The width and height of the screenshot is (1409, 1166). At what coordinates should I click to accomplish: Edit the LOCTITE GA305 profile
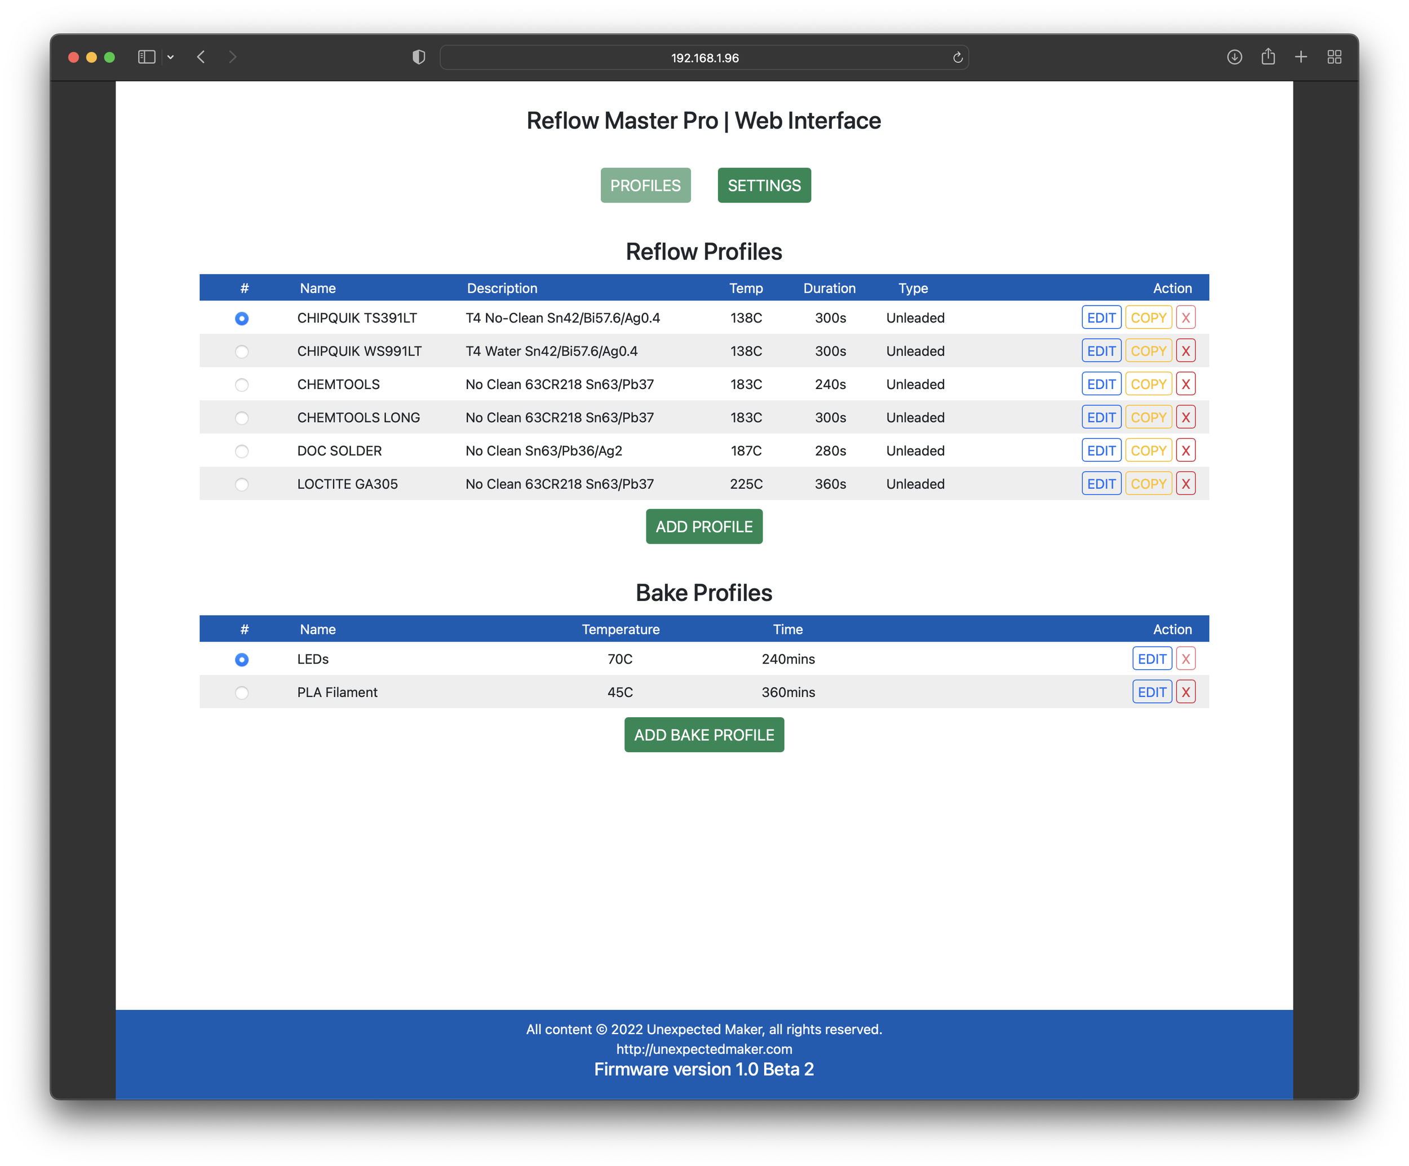click(1101, 483)
